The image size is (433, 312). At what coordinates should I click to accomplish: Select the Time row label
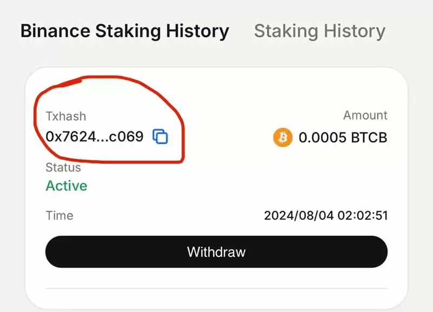click(x=60, y=215)
